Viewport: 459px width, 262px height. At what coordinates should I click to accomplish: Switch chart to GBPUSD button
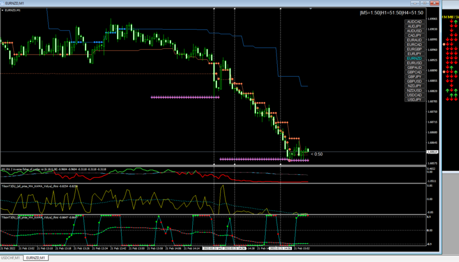click(414, 81)
